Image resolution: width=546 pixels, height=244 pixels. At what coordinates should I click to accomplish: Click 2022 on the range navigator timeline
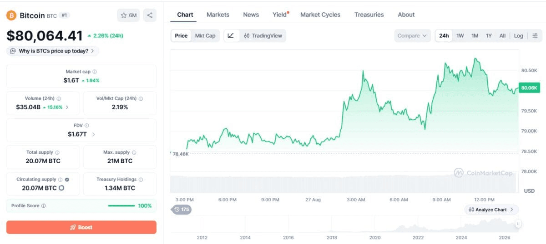tap(418, 237)
